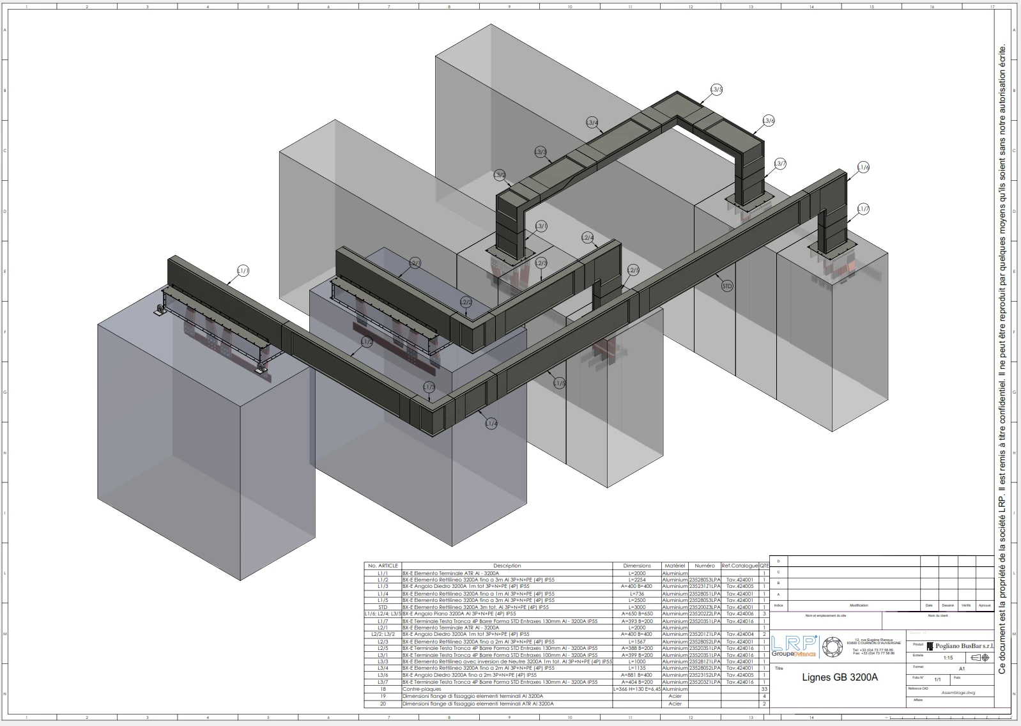This screenshot has height=726, width=1021.
Task: Select the projection symbol beside scale
Action: [981, 657]
